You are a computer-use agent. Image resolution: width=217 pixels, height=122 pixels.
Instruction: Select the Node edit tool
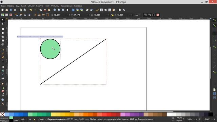coord(3,24)
